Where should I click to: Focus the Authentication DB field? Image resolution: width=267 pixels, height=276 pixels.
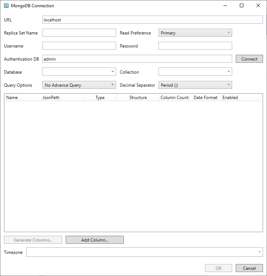point(137,59)
